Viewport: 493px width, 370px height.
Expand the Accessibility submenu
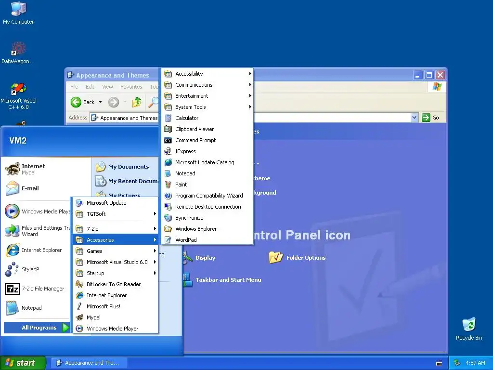tap(207, 74)
